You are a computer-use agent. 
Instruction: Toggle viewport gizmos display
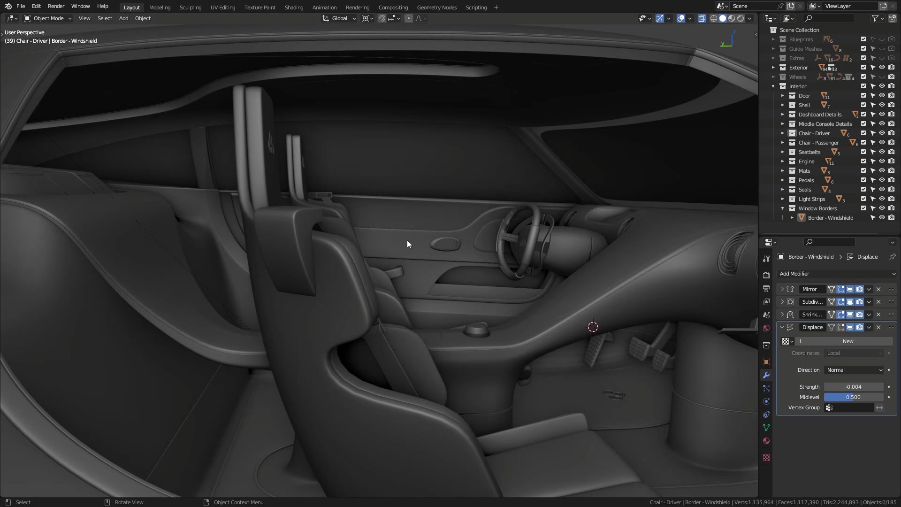[x=660, y=18]
